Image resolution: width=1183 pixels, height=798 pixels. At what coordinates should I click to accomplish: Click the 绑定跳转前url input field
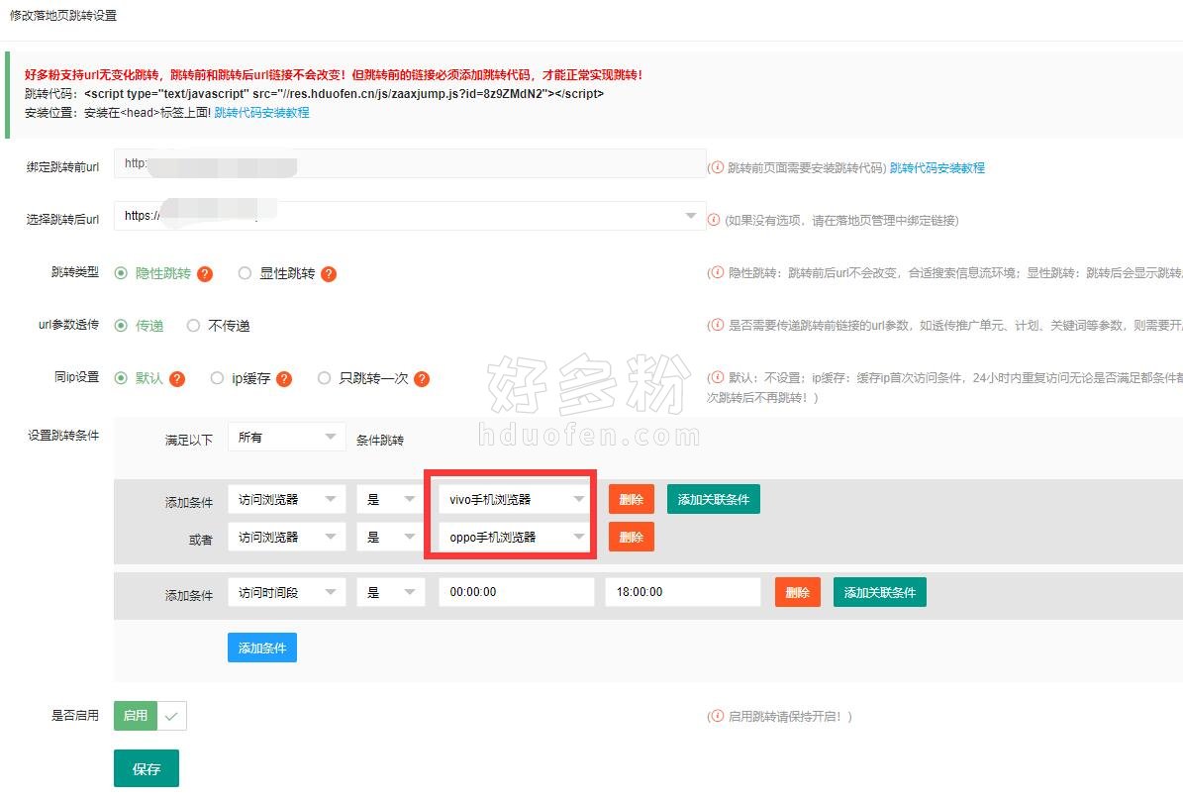pos(410,163)
